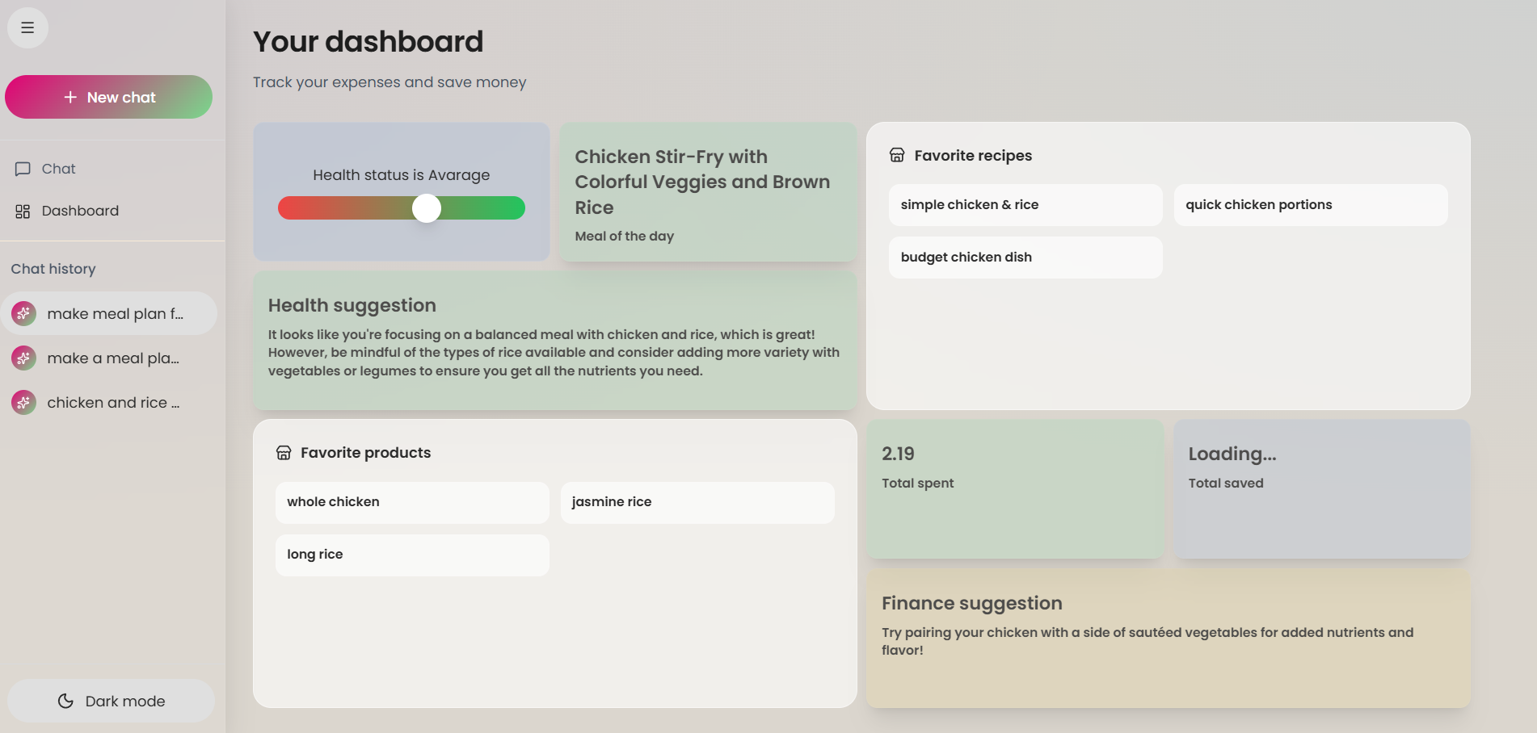This screenshot has width=1537, height=733.
Task: Click the Dashboard grid icon
Action: 23,211
